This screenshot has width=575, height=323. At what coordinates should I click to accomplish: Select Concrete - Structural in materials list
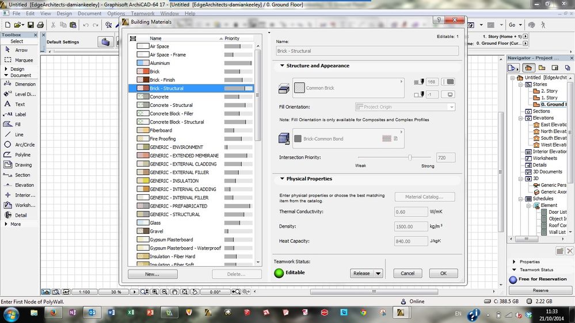[x=171, y=105]
